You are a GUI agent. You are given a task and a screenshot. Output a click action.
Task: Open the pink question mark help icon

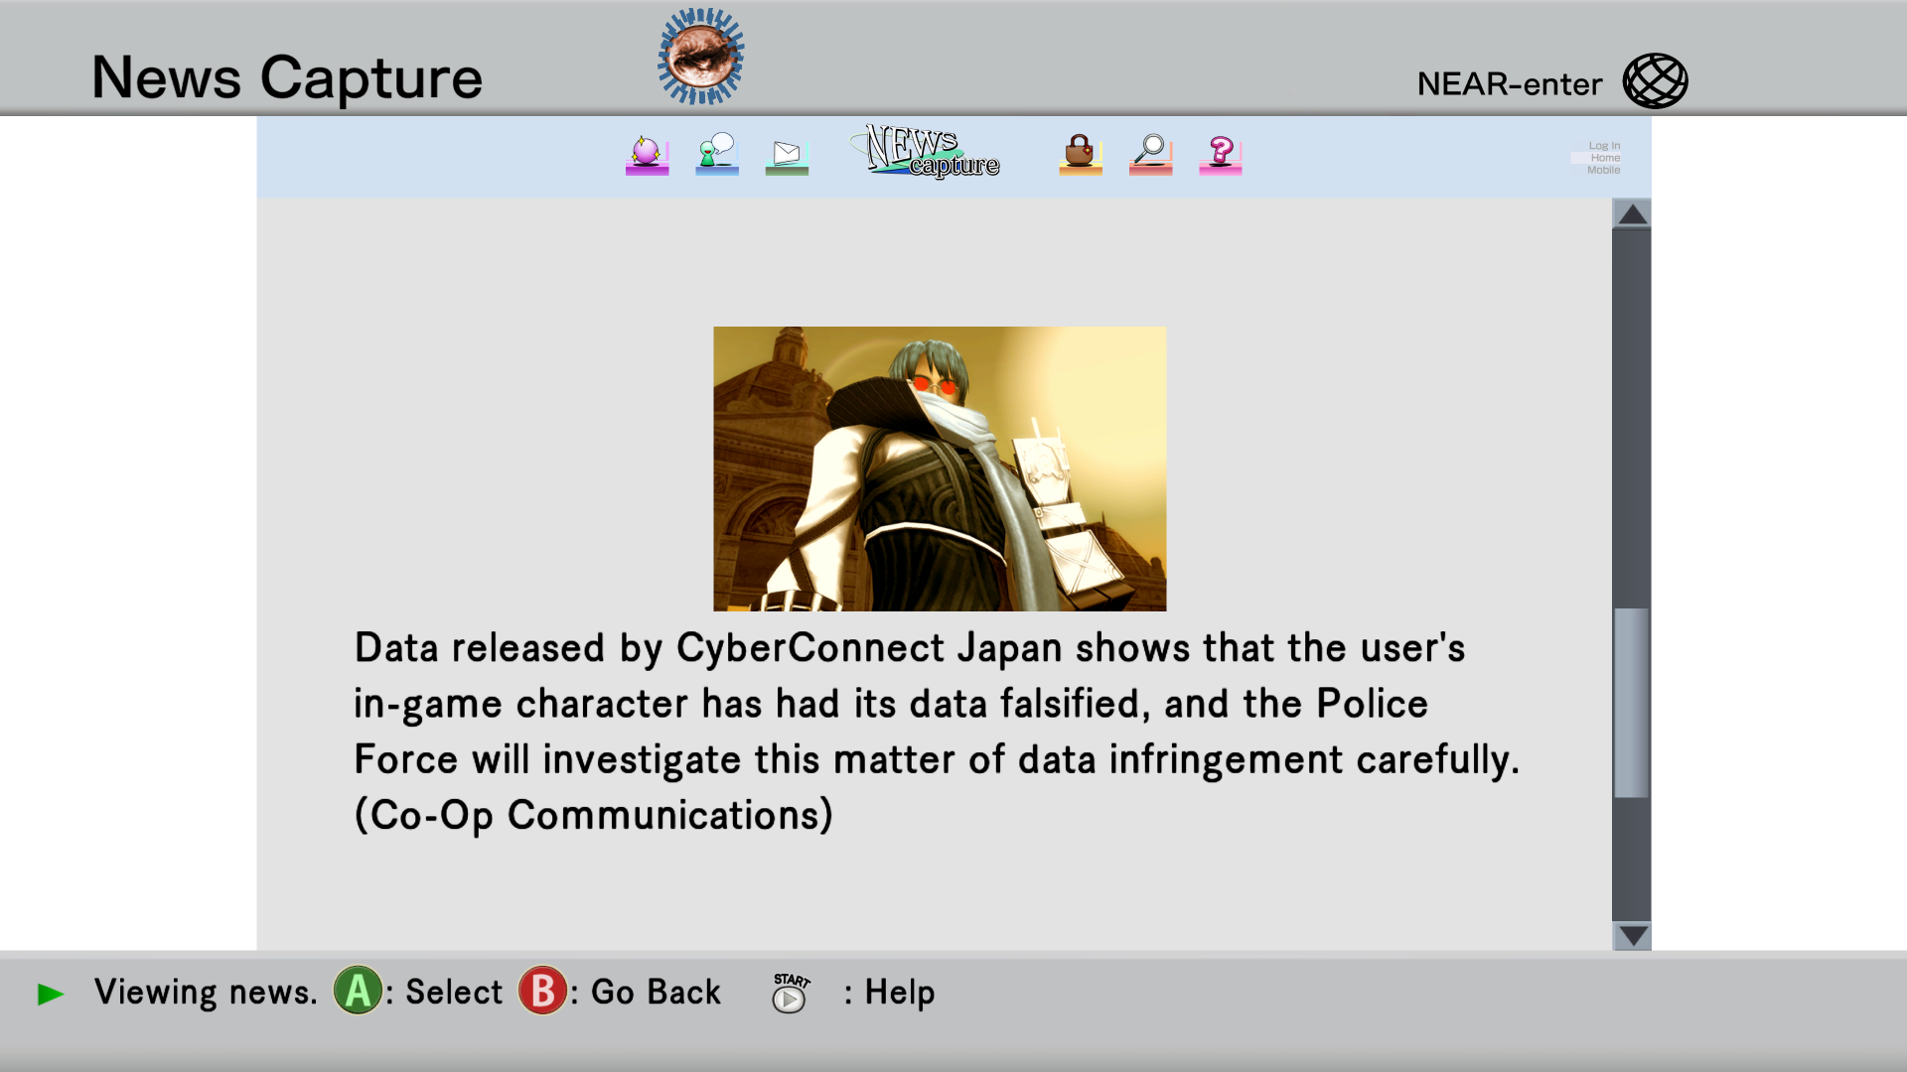(x=1221, y=155)
